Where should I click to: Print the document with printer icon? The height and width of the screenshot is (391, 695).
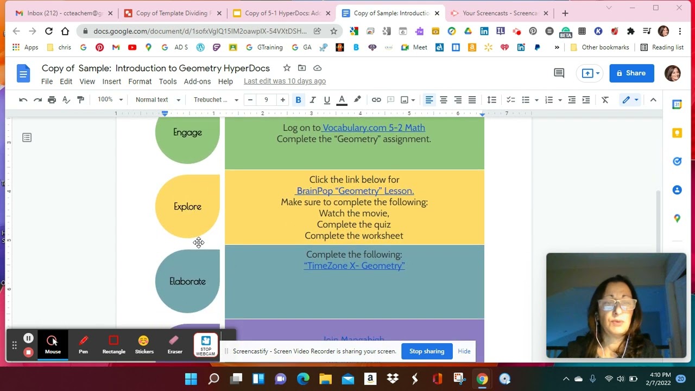(52, 100)
